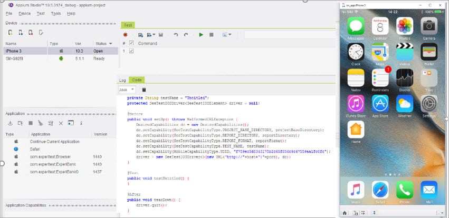Viewport: 449px width, 218px height.
Task: Click the home button in the device toolbar
Action: [x=345, y=213]
